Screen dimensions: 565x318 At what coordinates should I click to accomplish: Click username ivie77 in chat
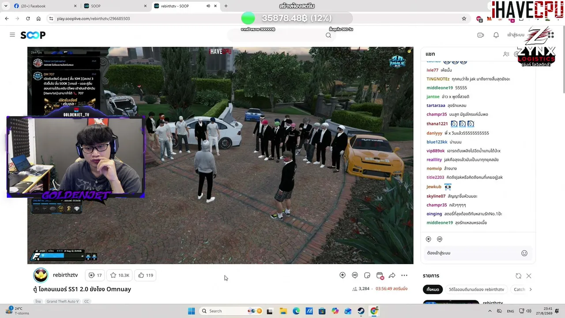point(433,70)
